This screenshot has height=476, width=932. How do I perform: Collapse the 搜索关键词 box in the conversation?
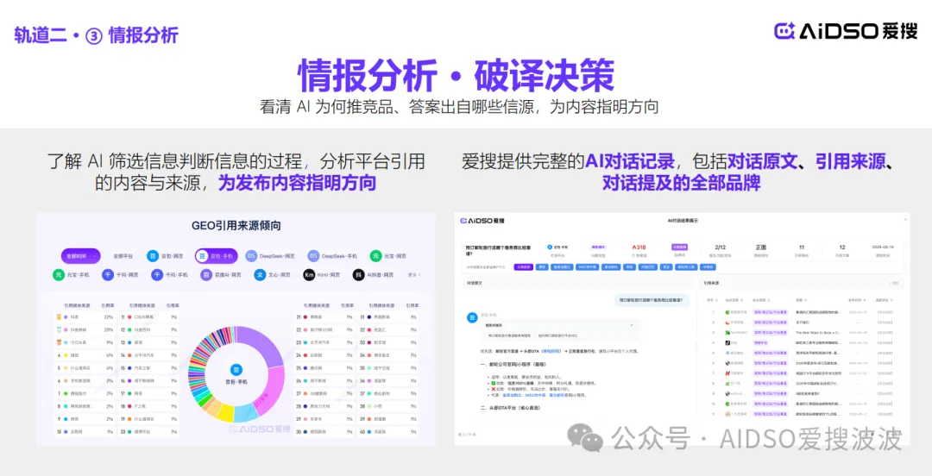(x=631, y=325)
